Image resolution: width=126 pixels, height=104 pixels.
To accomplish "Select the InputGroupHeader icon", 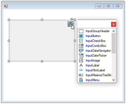I will [x=81, y=31].
